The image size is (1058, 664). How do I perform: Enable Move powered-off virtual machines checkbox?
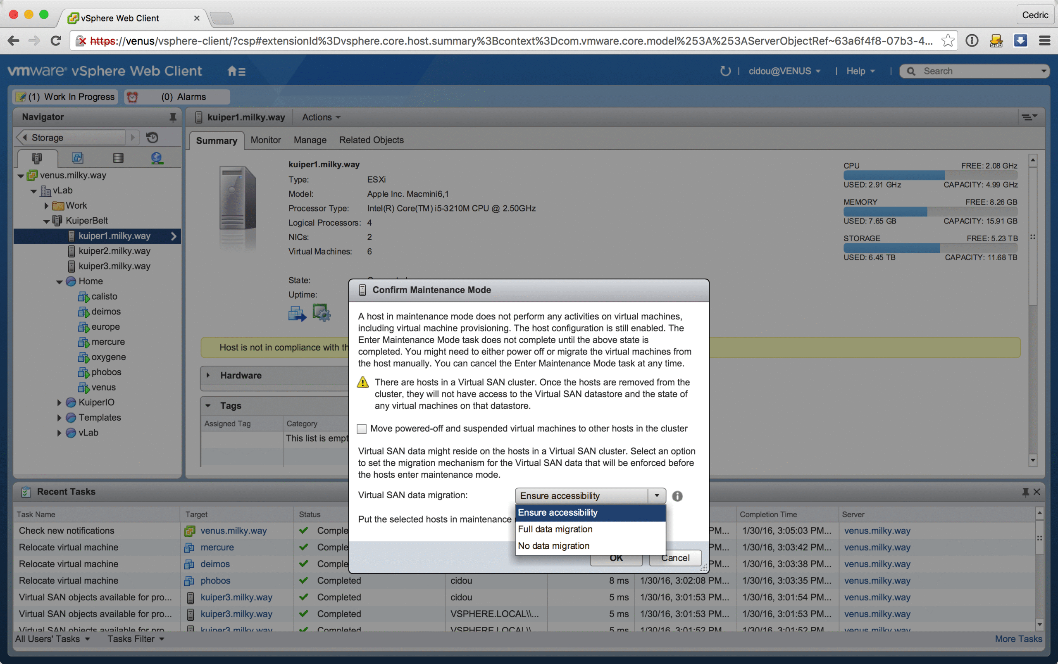(x=362, y=428)
